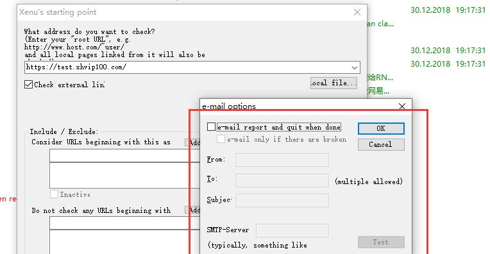The height and width of the screenshot is (254, 490).
Task: Open the address URL dropdown
Action: [355, 67]
